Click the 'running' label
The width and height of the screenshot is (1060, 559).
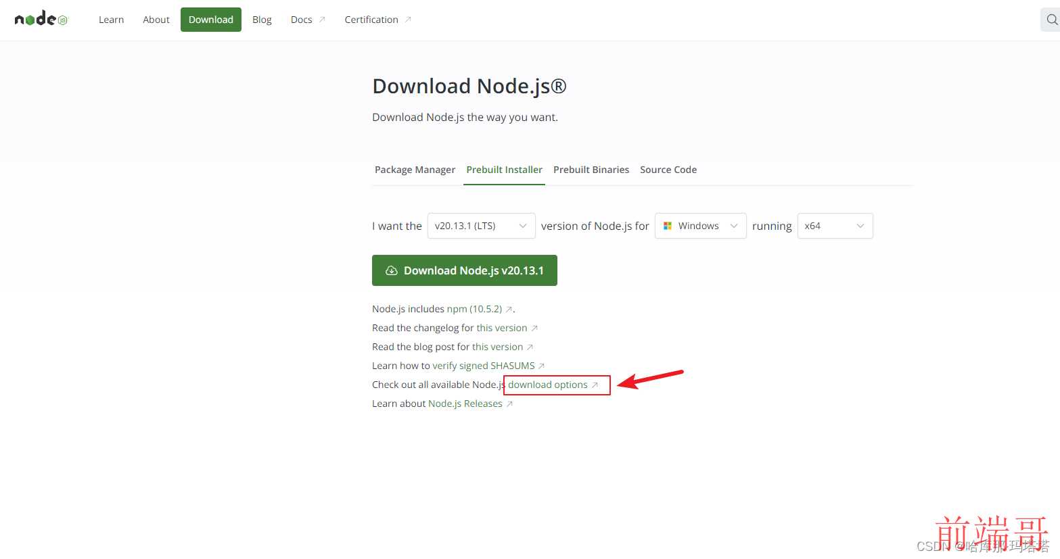[772, 226]
